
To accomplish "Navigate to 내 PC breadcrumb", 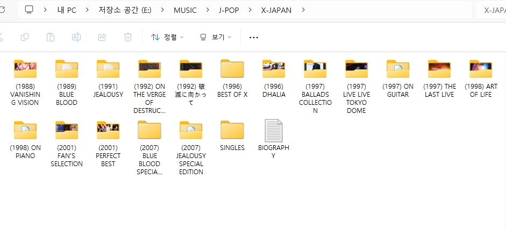I will click(67, 10).
